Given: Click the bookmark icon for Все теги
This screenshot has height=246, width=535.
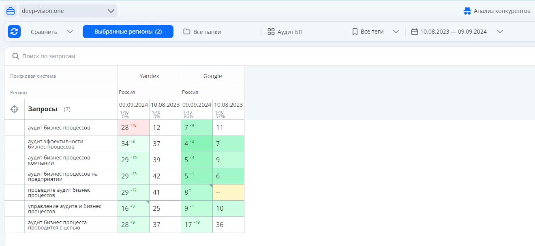Looking at the screenshot, I should pos(355,32).
